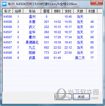Click the K4507 train number in 金华 row

pos(8,32)
